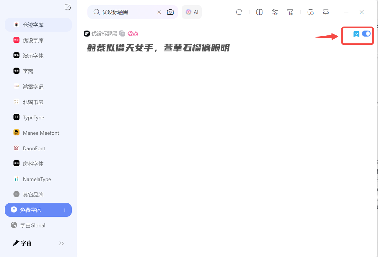This screenshot has height=257, width=378.
Task: Click the gray brand icon beside 优设标题黑
Action: tap(122, 34)
